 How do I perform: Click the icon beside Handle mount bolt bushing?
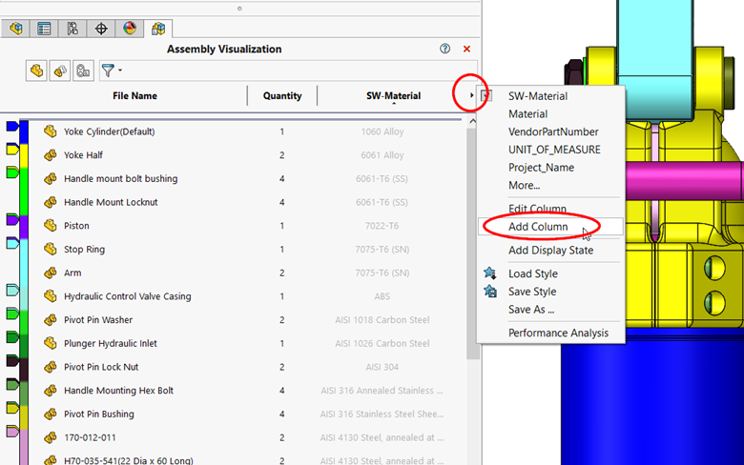click(51, 179)
